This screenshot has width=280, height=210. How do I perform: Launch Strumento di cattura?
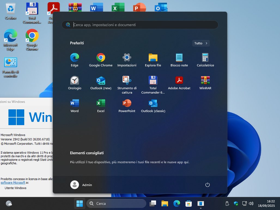[127, 85]
